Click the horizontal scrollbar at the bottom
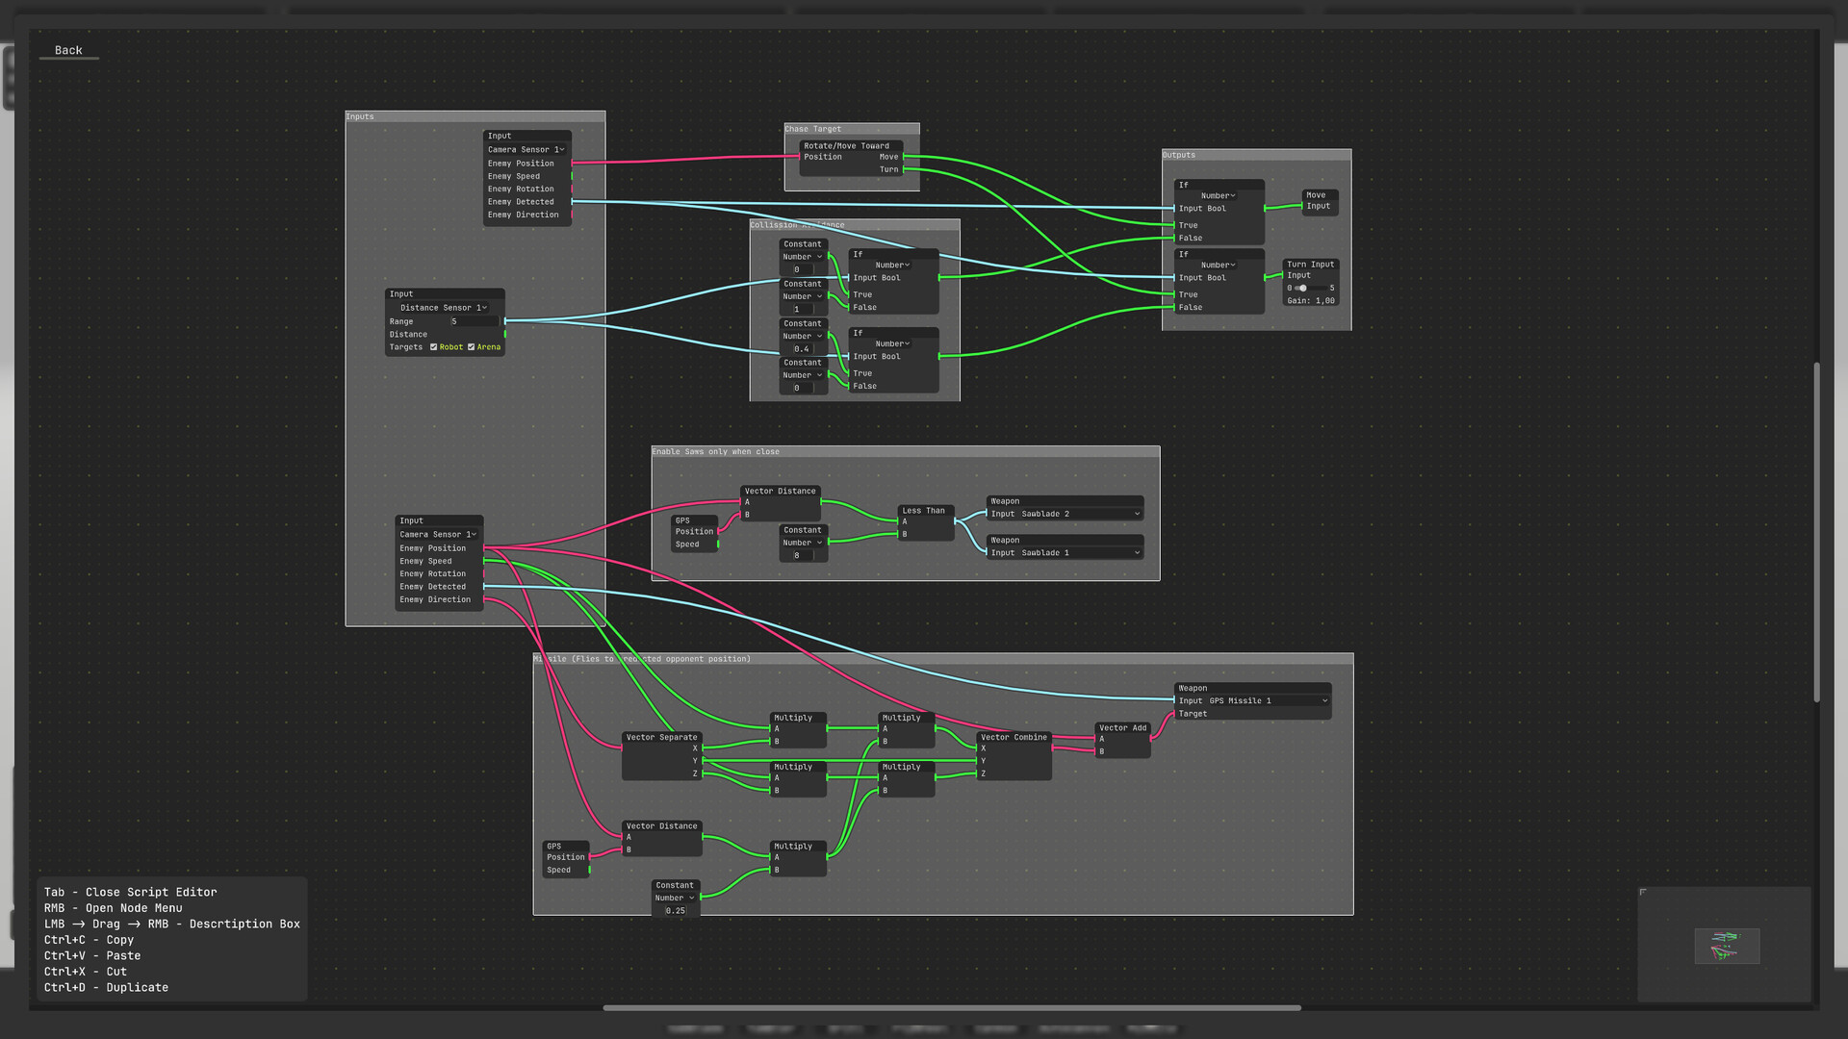 [x=951, y=1007]
